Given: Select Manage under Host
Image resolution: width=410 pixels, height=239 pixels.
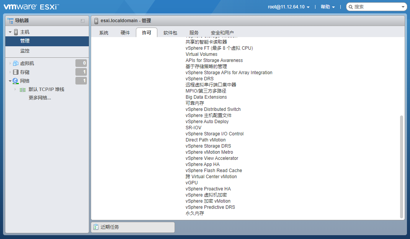Looking at the screenshot, I should pyautogui.click(x=47, y=41).
